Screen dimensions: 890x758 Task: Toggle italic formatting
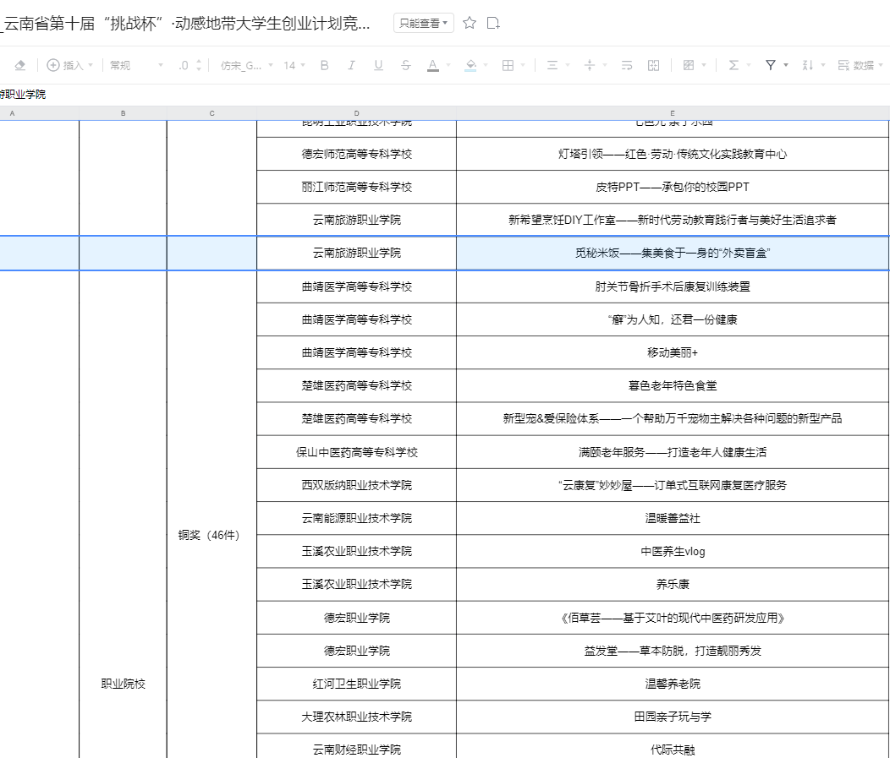coord(351,65)
